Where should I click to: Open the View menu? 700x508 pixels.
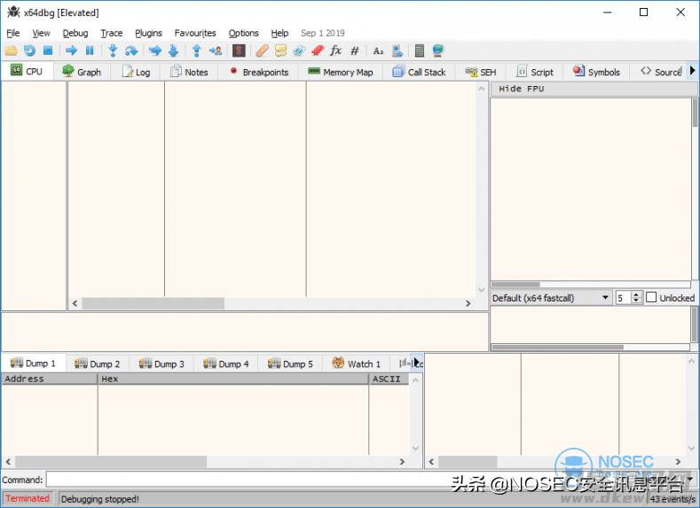point(41,33)
